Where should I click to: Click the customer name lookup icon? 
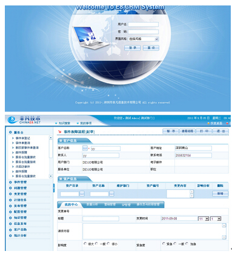(x=85, y=148)
